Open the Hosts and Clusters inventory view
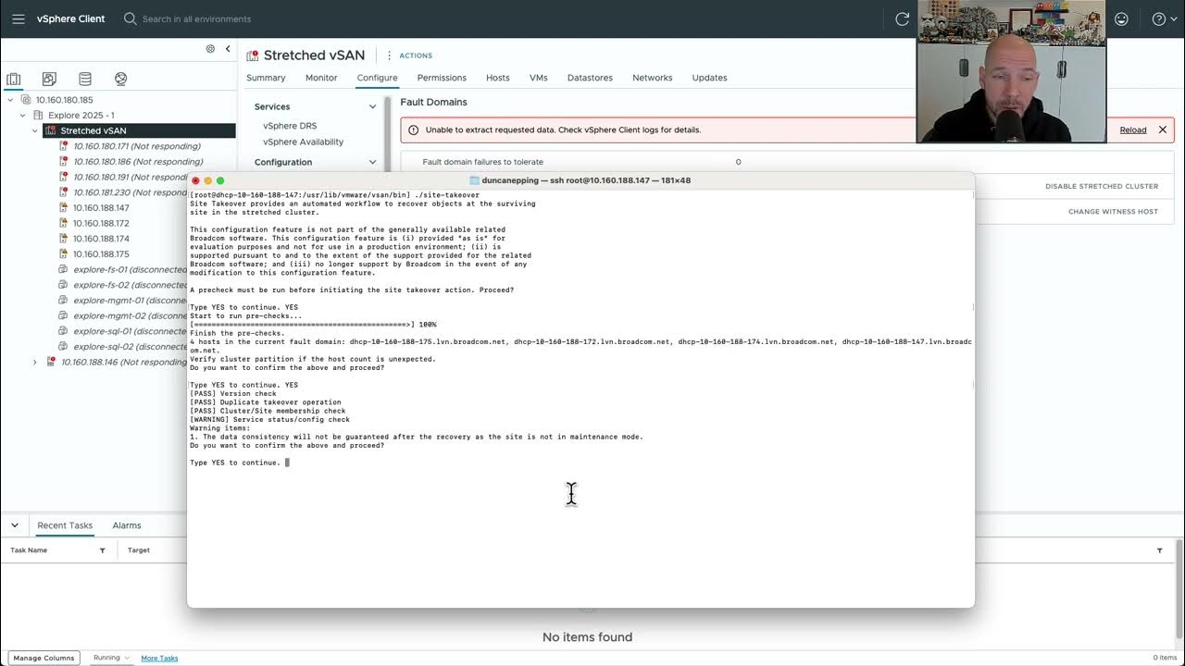This screenshot has height=666, width=1185. (14, 80)
